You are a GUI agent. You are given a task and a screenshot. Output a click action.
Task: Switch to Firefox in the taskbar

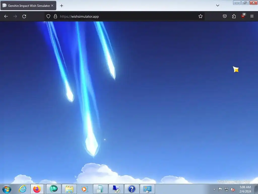(x=37, y=189)
